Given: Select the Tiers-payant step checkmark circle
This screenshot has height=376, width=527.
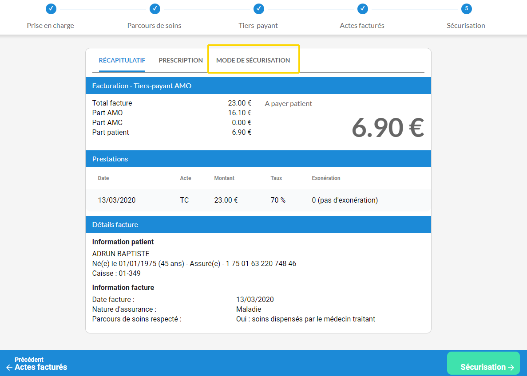Looking at the screenshot, I should (x=258, y=8).
